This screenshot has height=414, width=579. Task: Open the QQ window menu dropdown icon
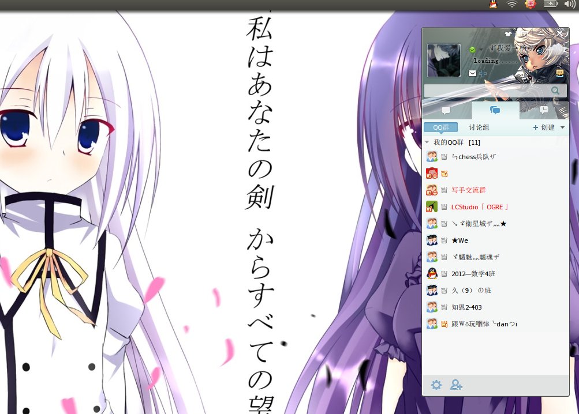tap(524, 34)
